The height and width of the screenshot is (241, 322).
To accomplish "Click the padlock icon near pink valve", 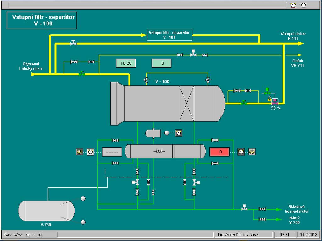I will coord(269,99).
